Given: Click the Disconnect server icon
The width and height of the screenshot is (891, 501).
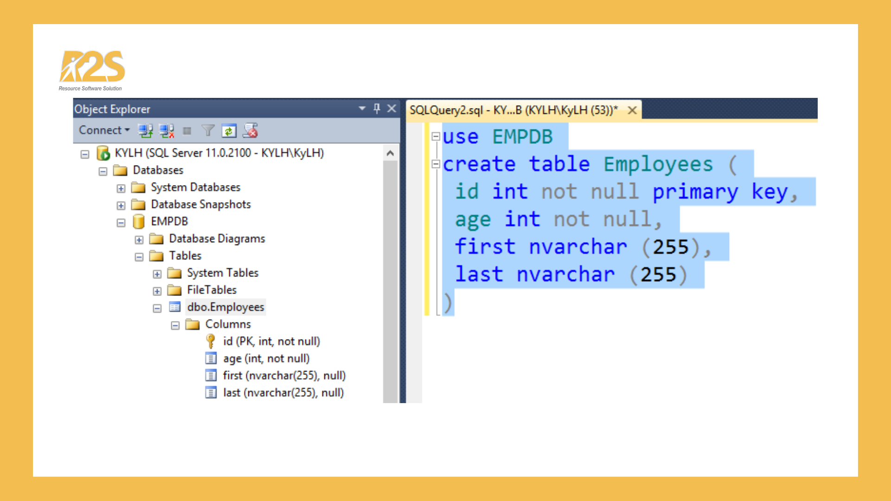Looking at the screenshot, I should [166, 131].
